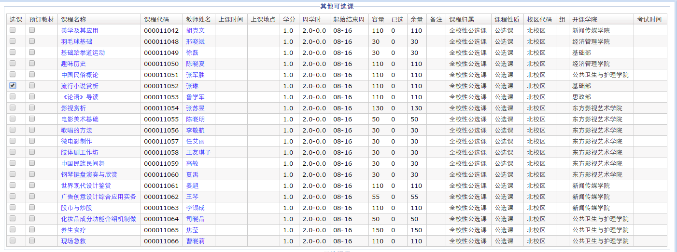View teacher 胡克文 profile link
The image size is (677, 252).
click(x=195, y=30)
